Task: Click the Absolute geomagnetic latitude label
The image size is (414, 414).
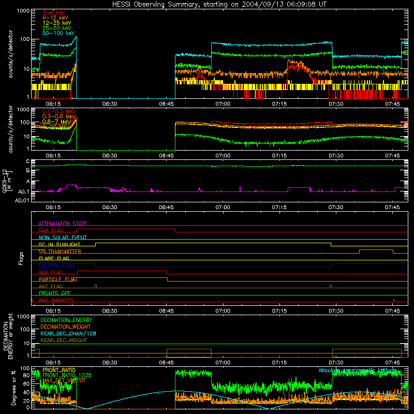Action: point(358,371)
